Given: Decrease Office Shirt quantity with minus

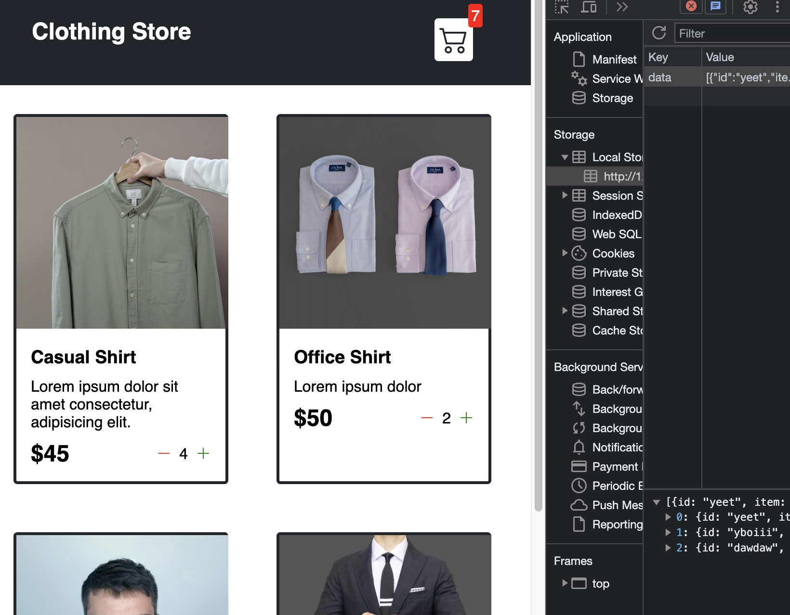Looking at the screenshot, I should coord(427,418).
